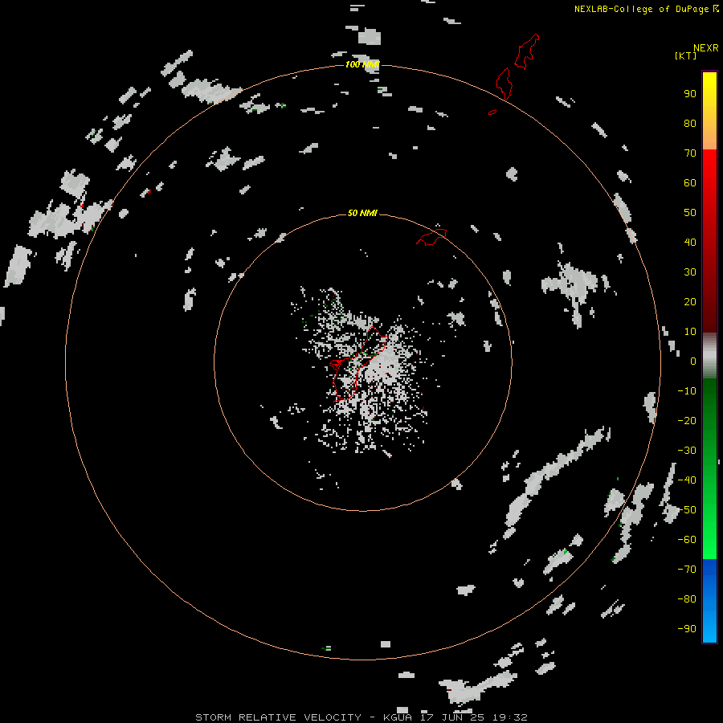Click the -10 knot scale value
723x723 pixels.
point(687,391)
